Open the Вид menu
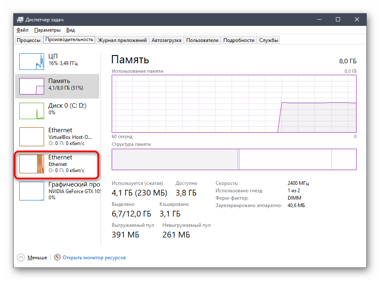 (x=70, y=30)
